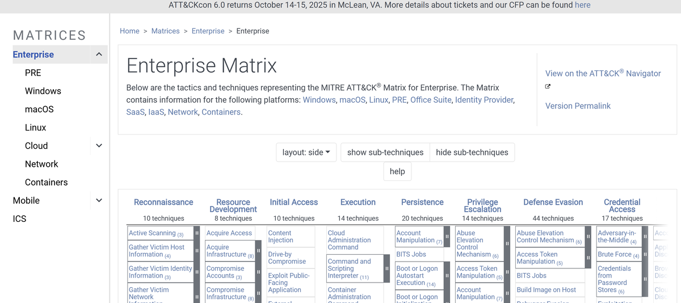
Task: Click IaaS platform link in description
Action: pyautogui.click(x=156, y=112)
